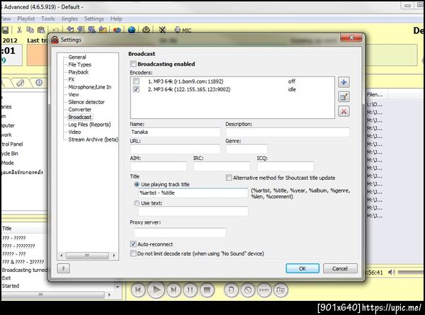425x315 pixels.
Task: Click the Next track playback button
Action: coord(174,290)
